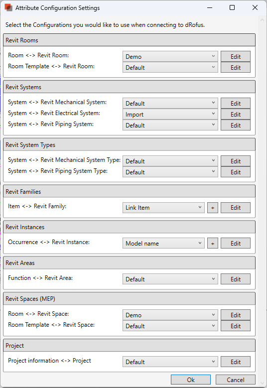Expand the Revit Electrical System Import dropdown

click(x=170, y=115)
